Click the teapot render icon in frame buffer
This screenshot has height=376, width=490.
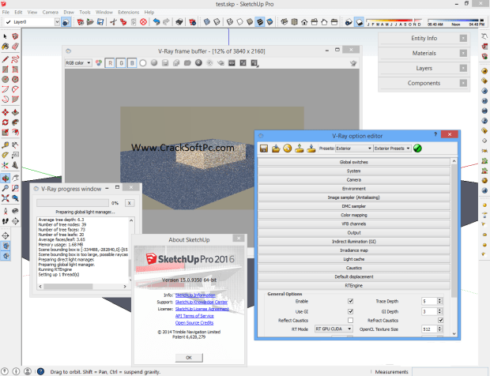353,63
